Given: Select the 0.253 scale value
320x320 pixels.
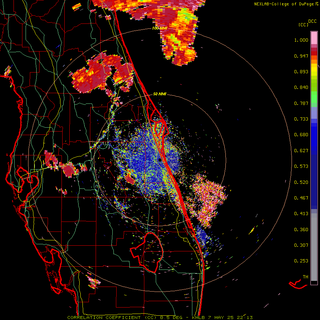Looking at the screenshot, I should click(x=301, y=261).
